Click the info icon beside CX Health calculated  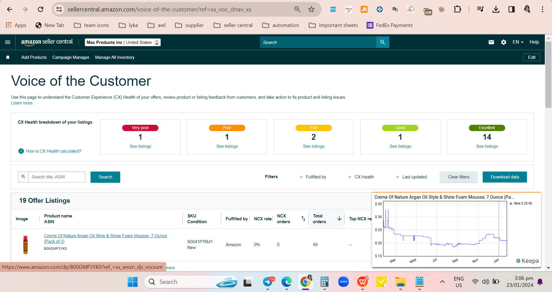[21, 151]
